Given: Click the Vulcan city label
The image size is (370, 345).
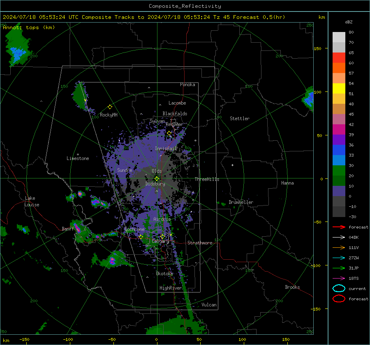Looking at the screenshot, I should click(209, 305).
